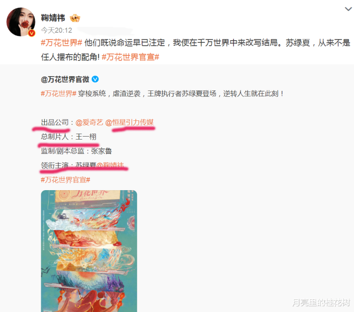354x312 pixels.
Task: Click the 月亮里的桂花树 watermark
Action: [x=321, y=302]
